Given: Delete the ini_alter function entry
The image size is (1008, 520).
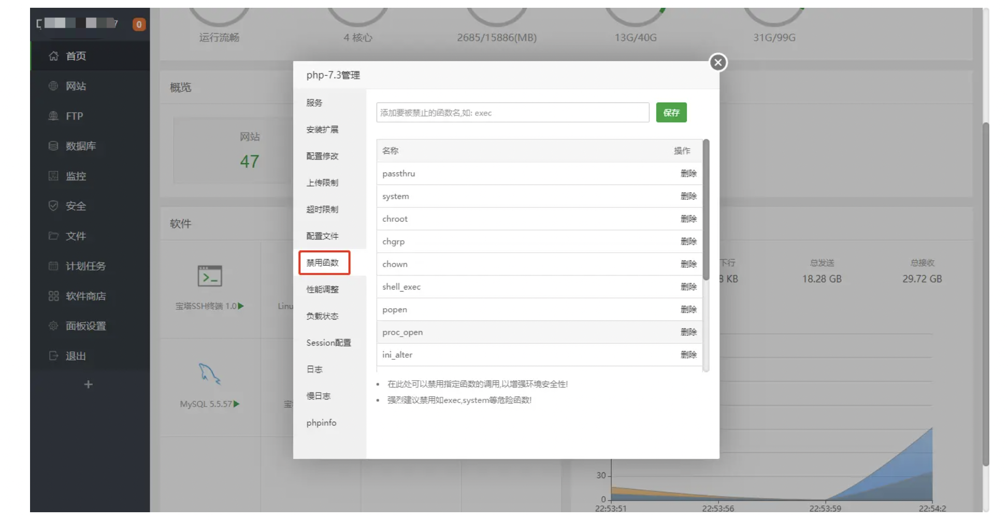Looking at the screenshot, I should [x=688, y=355].
